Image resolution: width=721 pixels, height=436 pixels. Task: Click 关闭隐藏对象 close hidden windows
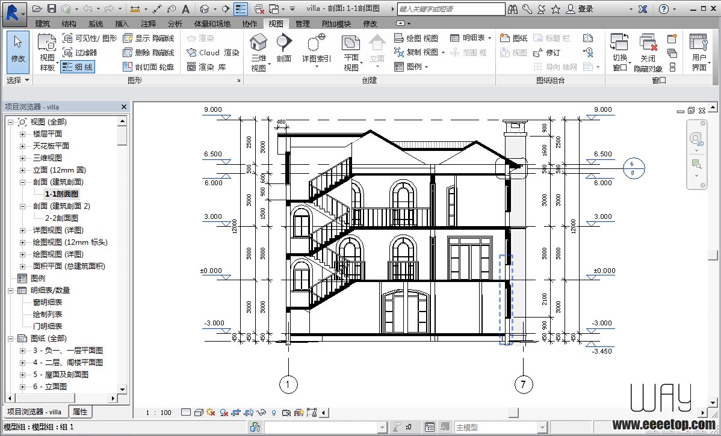[648, 52]
